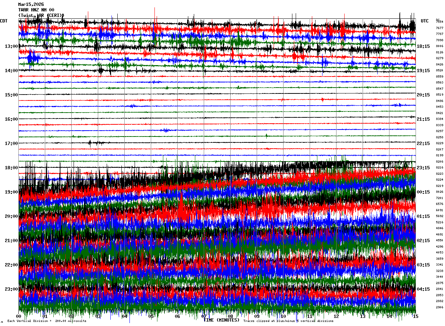445x326 pixels.
Task: Select the 15:00 CDT time label
Action: [11, 95]
